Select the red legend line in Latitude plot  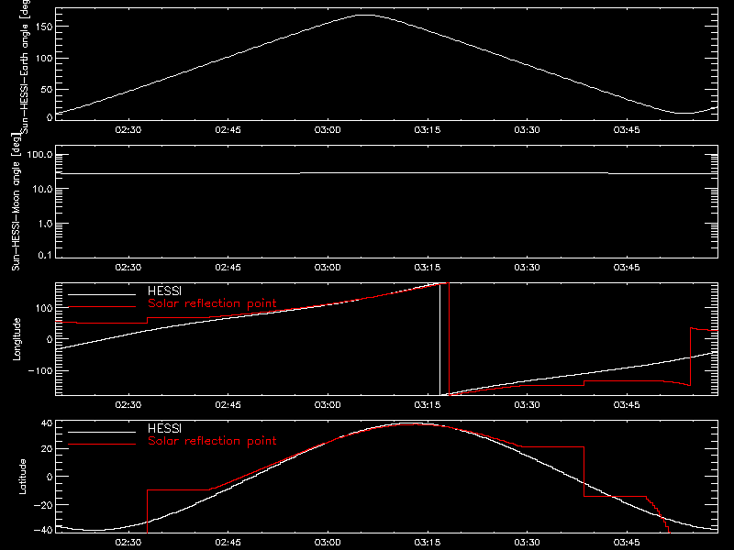tap(102, 445)
